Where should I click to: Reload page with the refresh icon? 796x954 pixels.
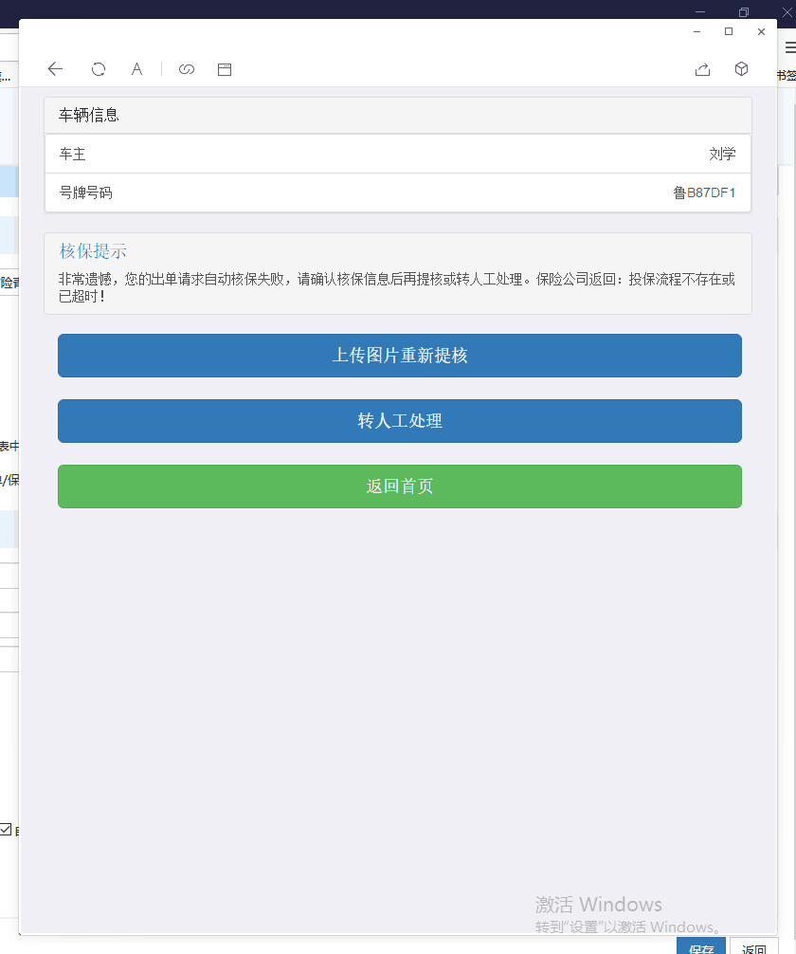(x=98, y=69)
